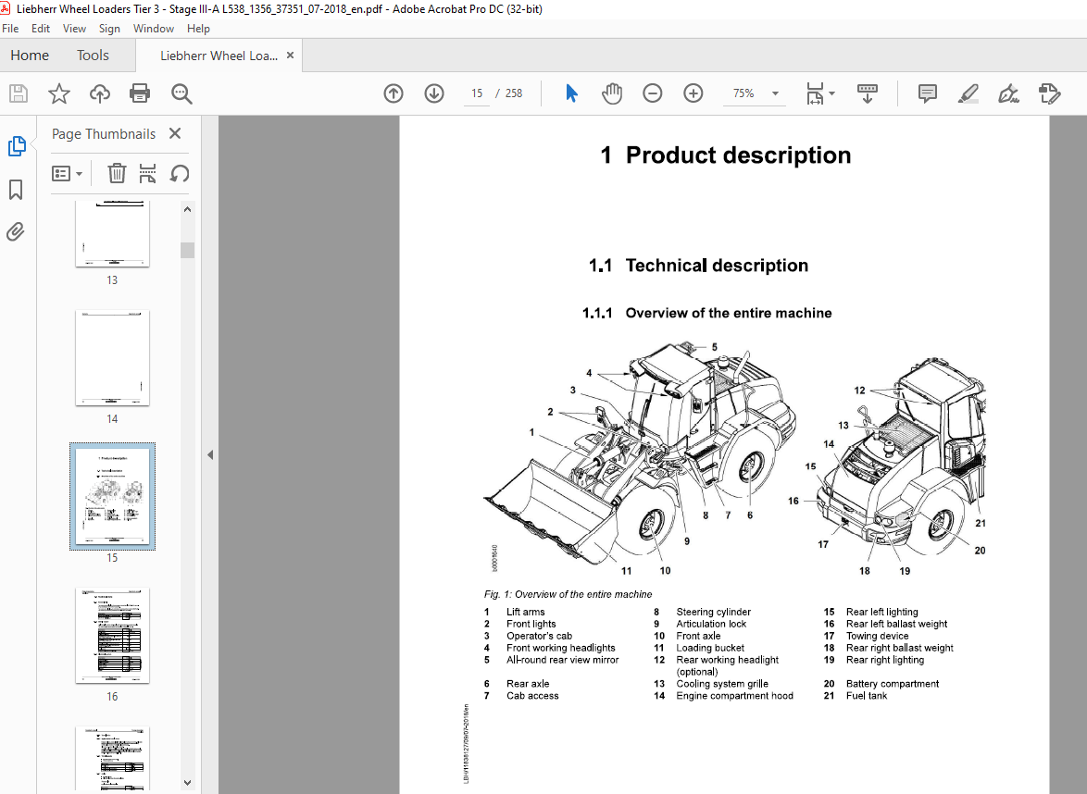1087x794 pixels.
Task: Select the highlight text pen
Action: tap(968, 93)
